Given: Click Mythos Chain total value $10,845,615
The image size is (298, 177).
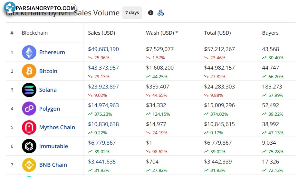Looking at the screenshot, I should click(x=219, y=124).
